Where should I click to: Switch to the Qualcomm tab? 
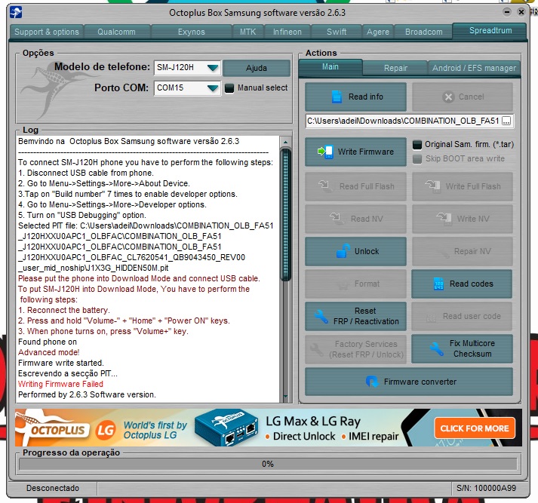click(x=117, y=32)
